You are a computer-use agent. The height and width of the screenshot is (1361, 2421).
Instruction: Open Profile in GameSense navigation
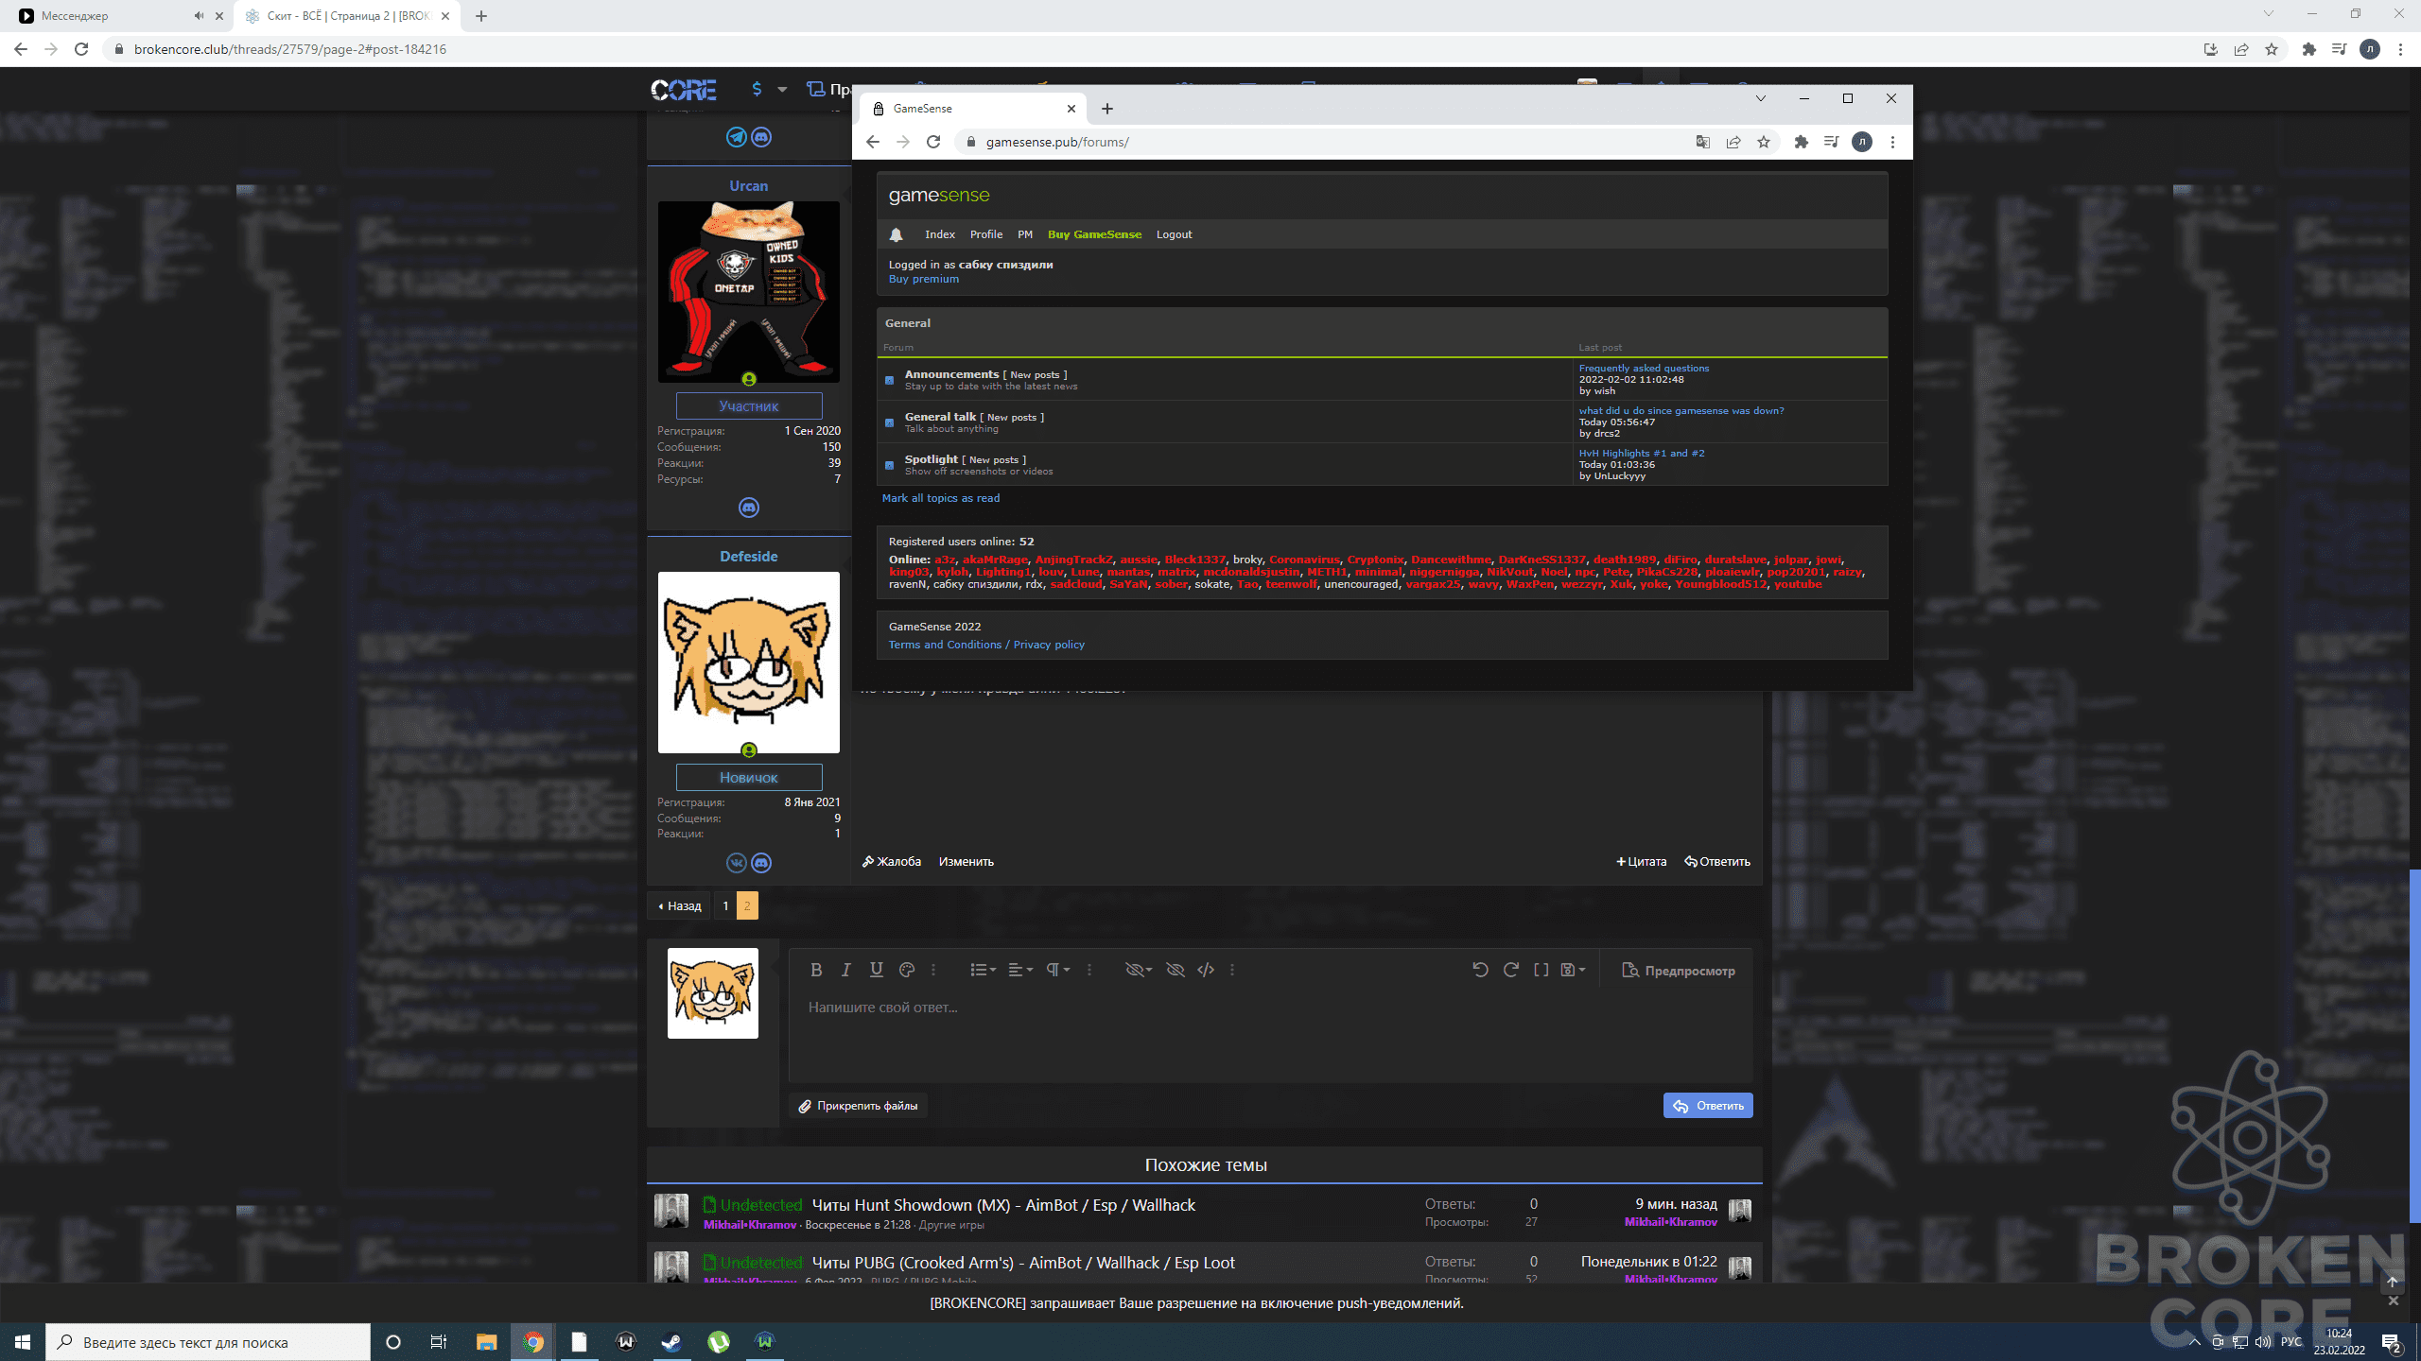coord(986,234)
